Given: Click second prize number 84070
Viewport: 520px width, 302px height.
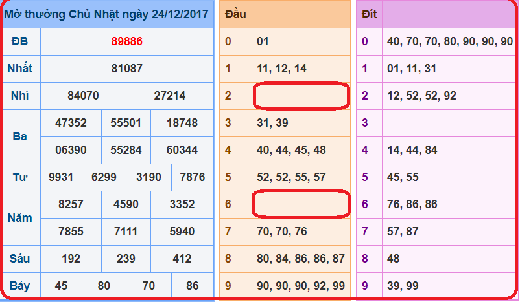Looking at the screenshot, I should [x=83, y=96].
